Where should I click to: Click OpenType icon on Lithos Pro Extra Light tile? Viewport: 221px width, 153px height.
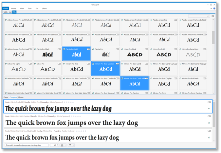(x=180, y=49)
